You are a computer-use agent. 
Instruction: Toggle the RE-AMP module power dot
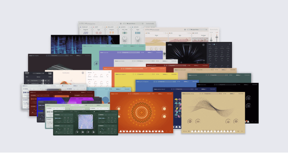click(107, 27)
